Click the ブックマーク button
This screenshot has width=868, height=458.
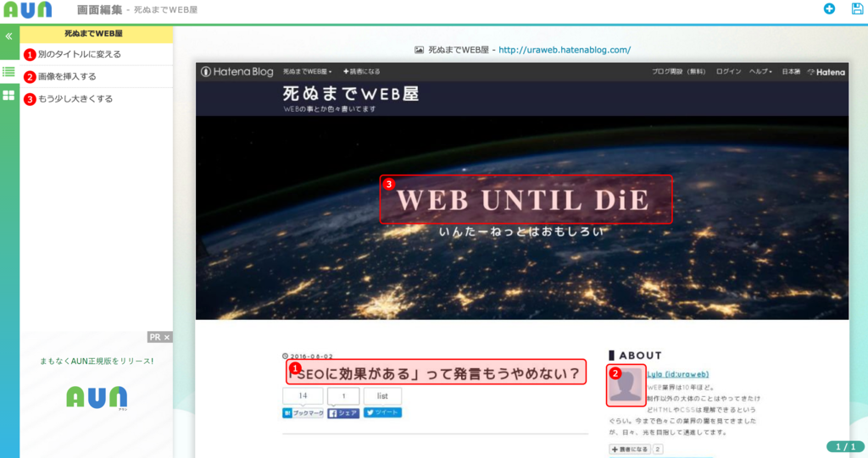tap(303, 413)
